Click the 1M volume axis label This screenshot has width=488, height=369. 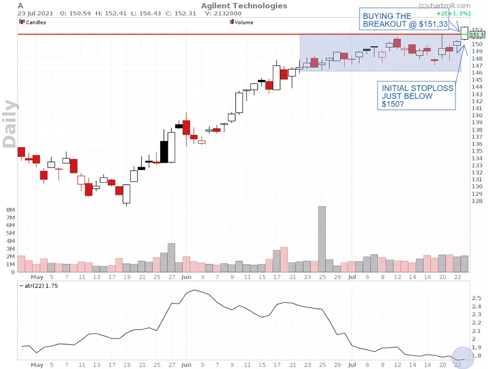coord(11,264)
